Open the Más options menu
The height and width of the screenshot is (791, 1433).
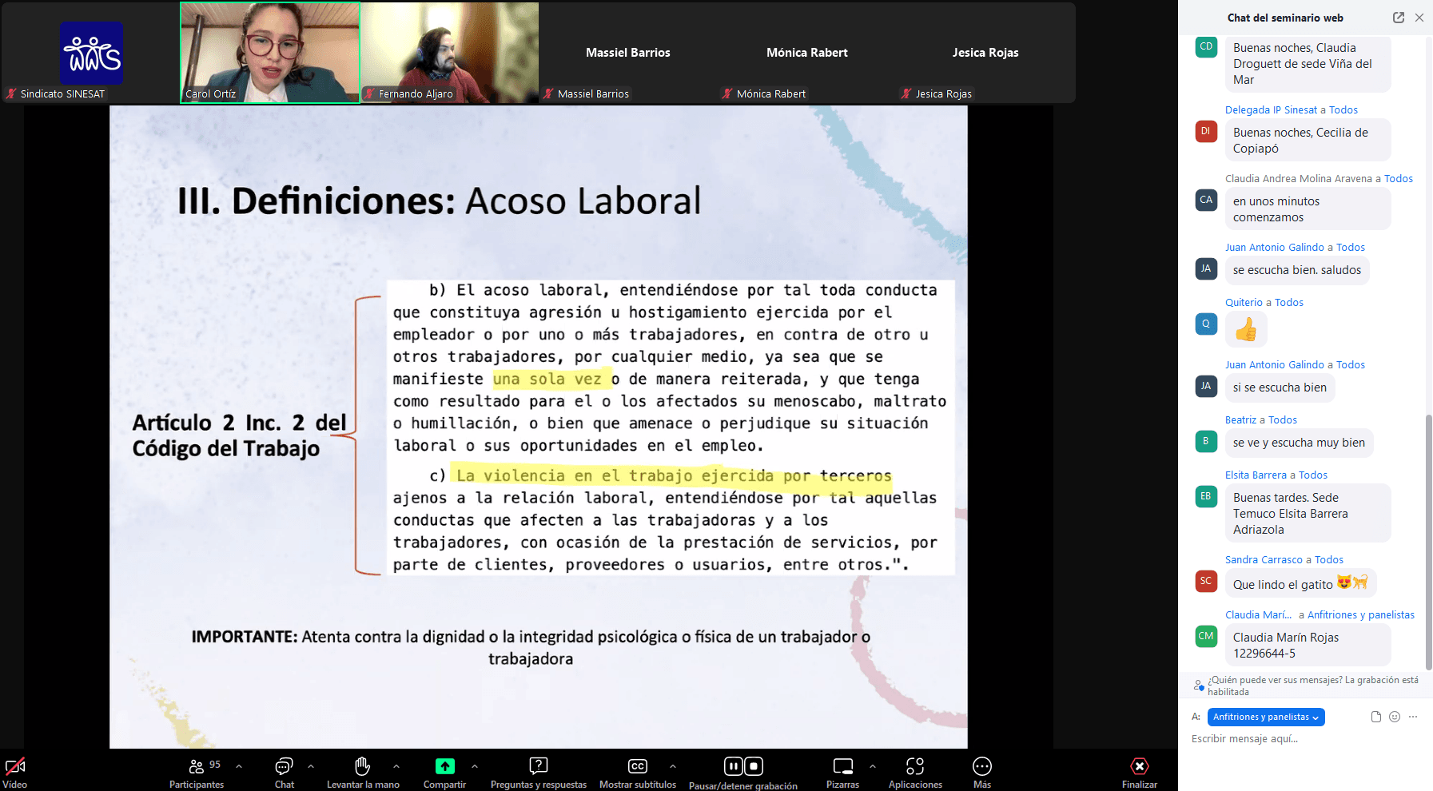981,767
